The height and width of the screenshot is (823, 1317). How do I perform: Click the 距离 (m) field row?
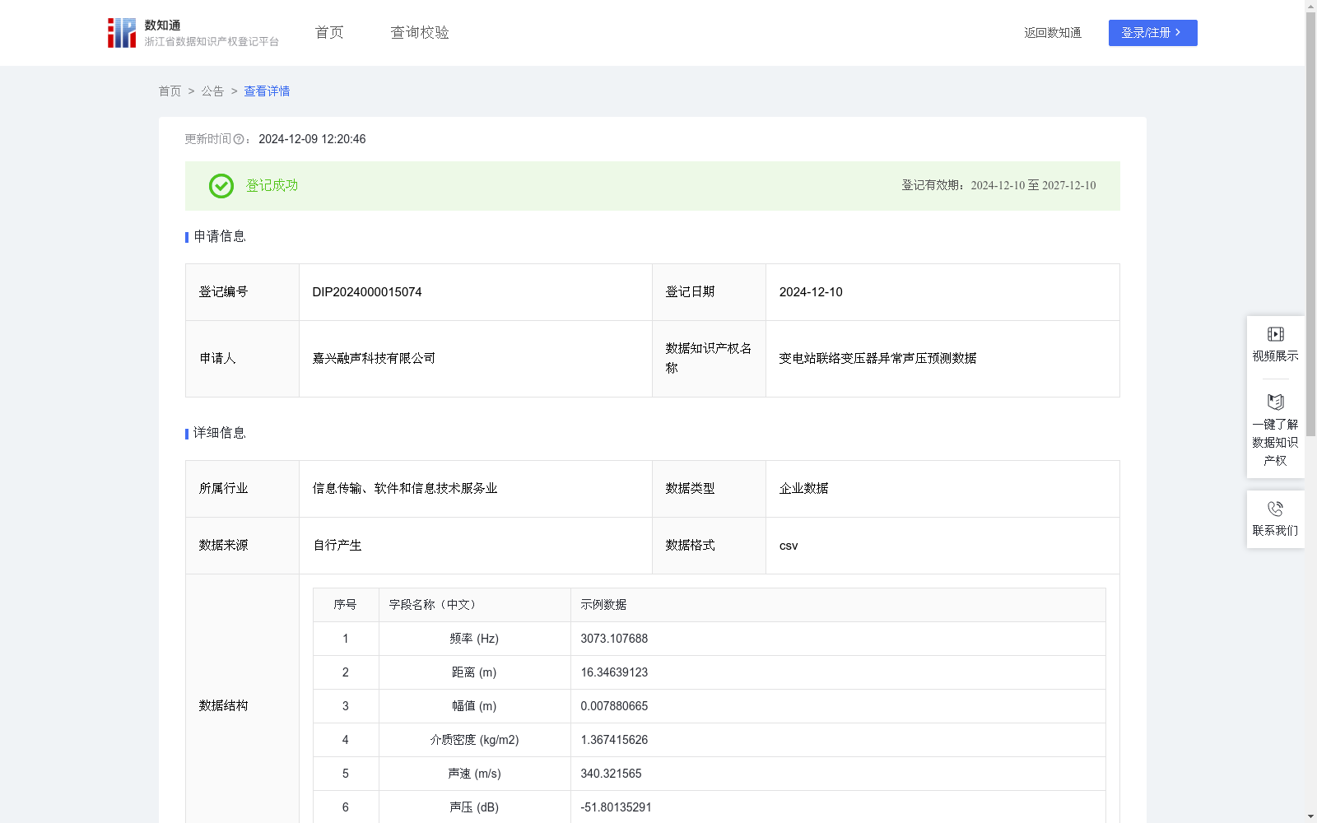pos(710,672)
